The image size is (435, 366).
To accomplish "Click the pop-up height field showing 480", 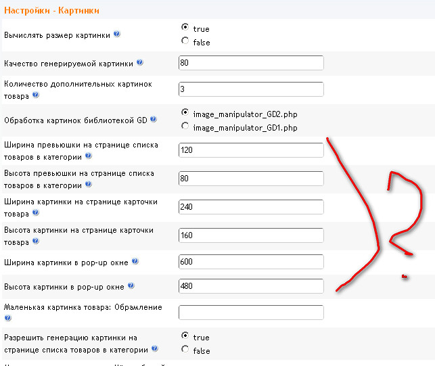I will point(251,286).
